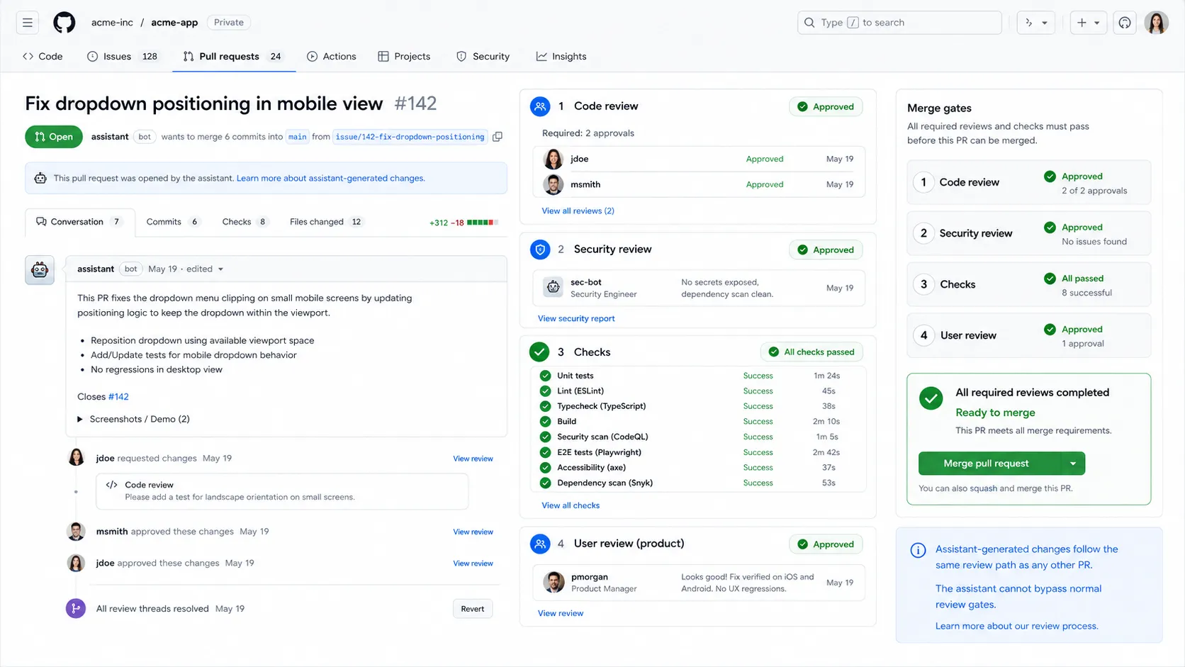The height and width of the screenshot is (667, 1185).
Task: Open the edited history dropdown arrow
Action: pyautogui.click(x=220, y=269)
